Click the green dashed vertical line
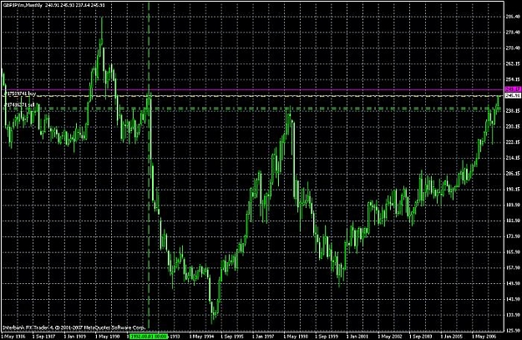This screenshot has height=340, width=522. click(x=149, y=166)
